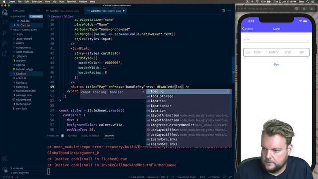Image resolution: width=318 pixels, height=179 pixels.
Task: Open yarn.lock in the file tree
Action: pos(21,108)
